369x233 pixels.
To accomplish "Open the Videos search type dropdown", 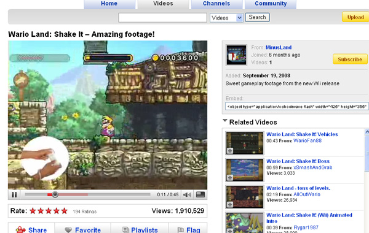I will (x=226, y=18).
